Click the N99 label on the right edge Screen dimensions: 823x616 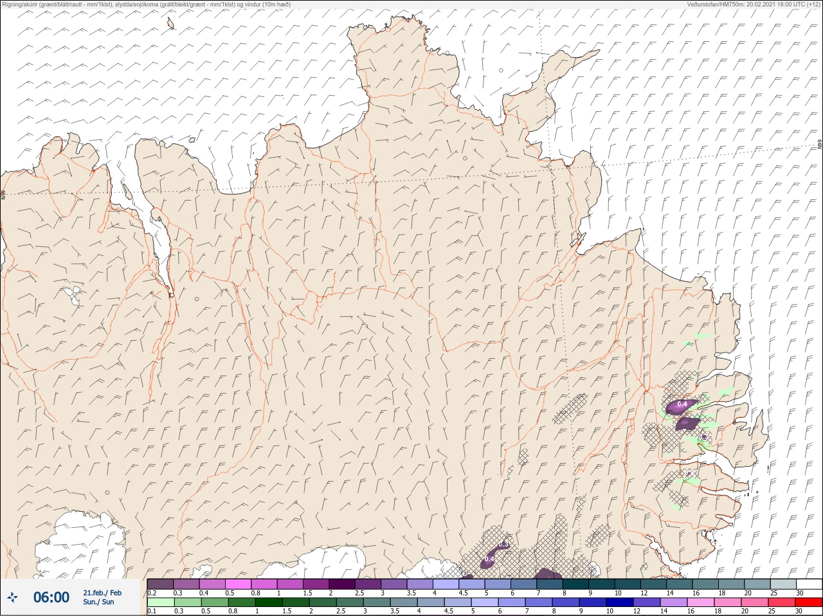pos(820,144)
